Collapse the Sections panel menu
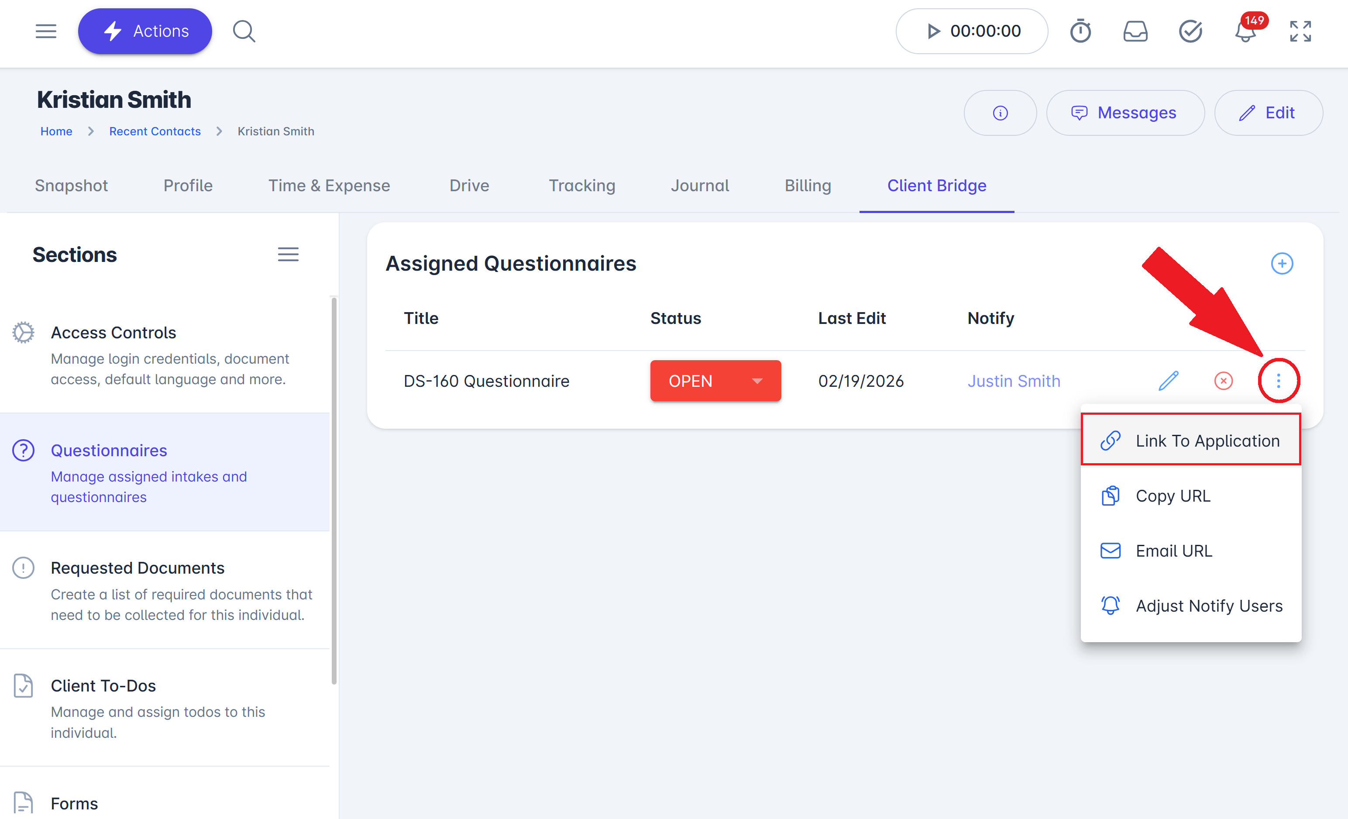Screen dimensions: 1348x819 pyautogui.click(x=288, y=255)
